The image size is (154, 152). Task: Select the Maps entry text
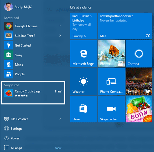pyautogui.click(x=19, y=65)
